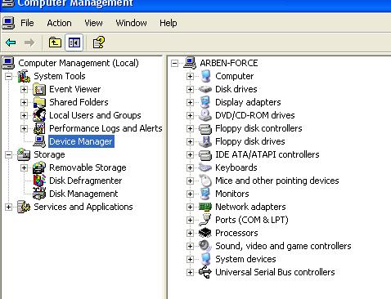Viewport: 391px width, 299px height.
Task: Collapse the System Tools node
Action: [8, 76]
